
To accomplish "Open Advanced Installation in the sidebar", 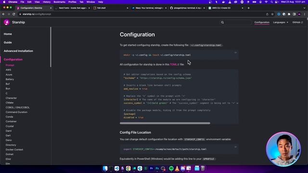I will point(18,51).
